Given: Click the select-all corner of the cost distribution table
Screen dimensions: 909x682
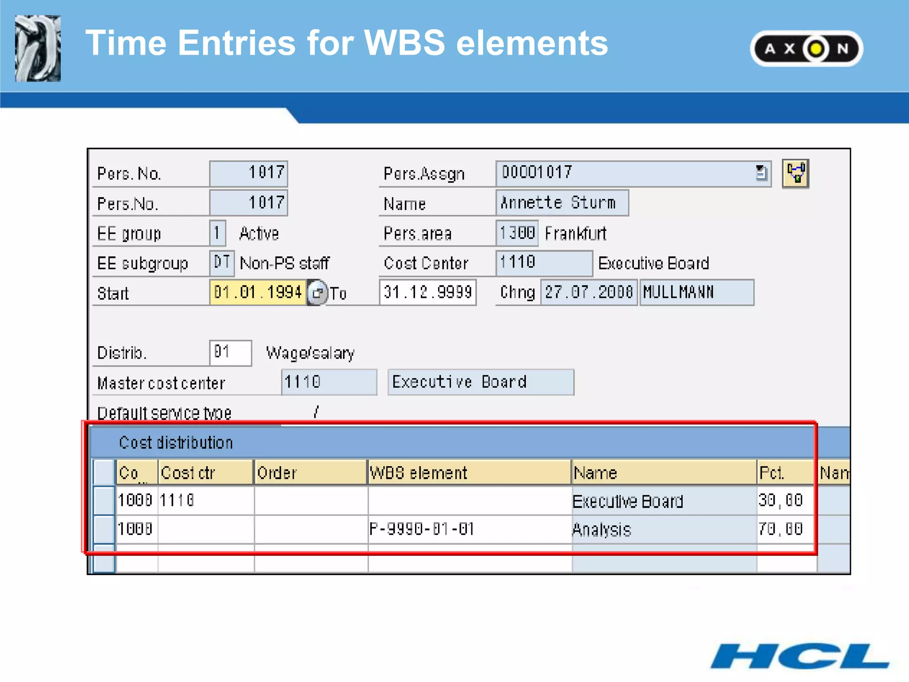Looking at the screenshot, I should tap(104, 472).
